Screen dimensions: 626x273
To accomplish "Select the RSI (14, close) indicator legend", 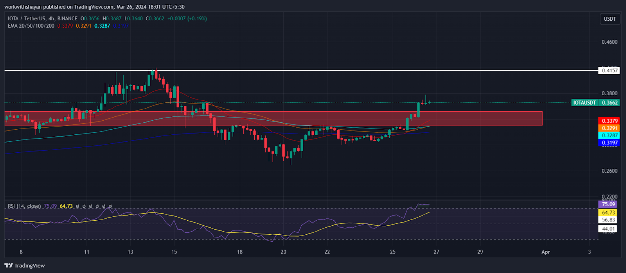I will click(24, 206).
